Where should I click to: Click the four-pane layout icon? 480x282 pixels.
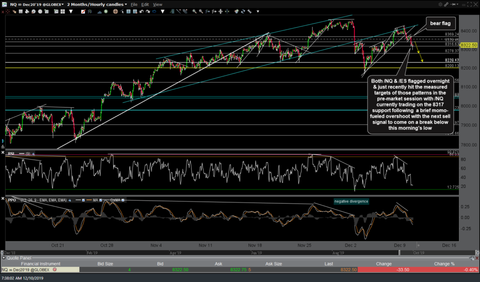[x=63, y=11]
